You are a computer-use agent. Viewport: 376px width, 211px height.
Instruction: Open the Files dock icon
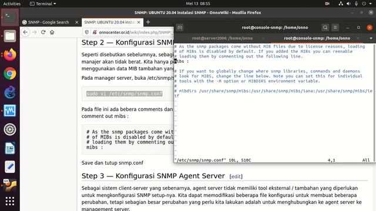click(10, 36)
